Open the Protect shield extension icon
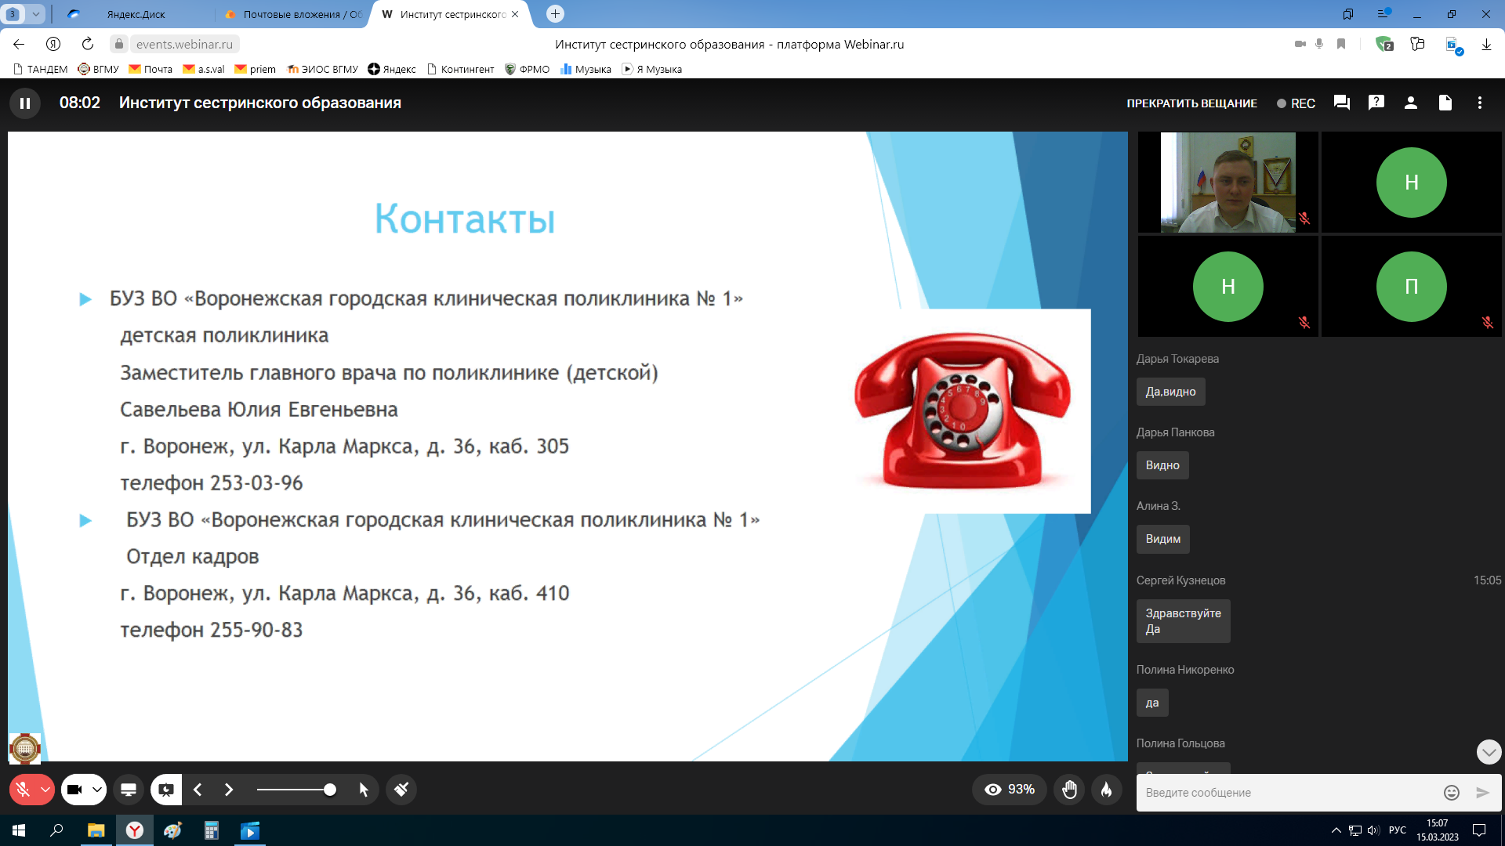Image resolution: width=1505 pixels, height=846 pixels. point(1384,45)
